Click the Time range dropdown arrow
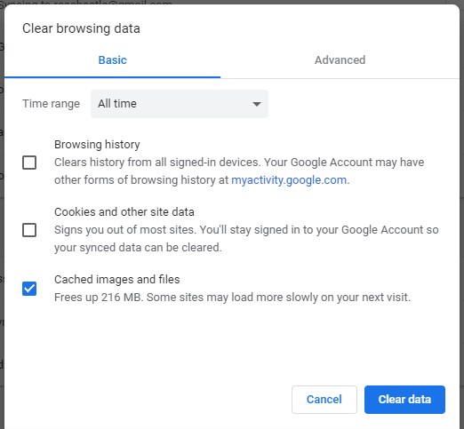 point(257,104)
